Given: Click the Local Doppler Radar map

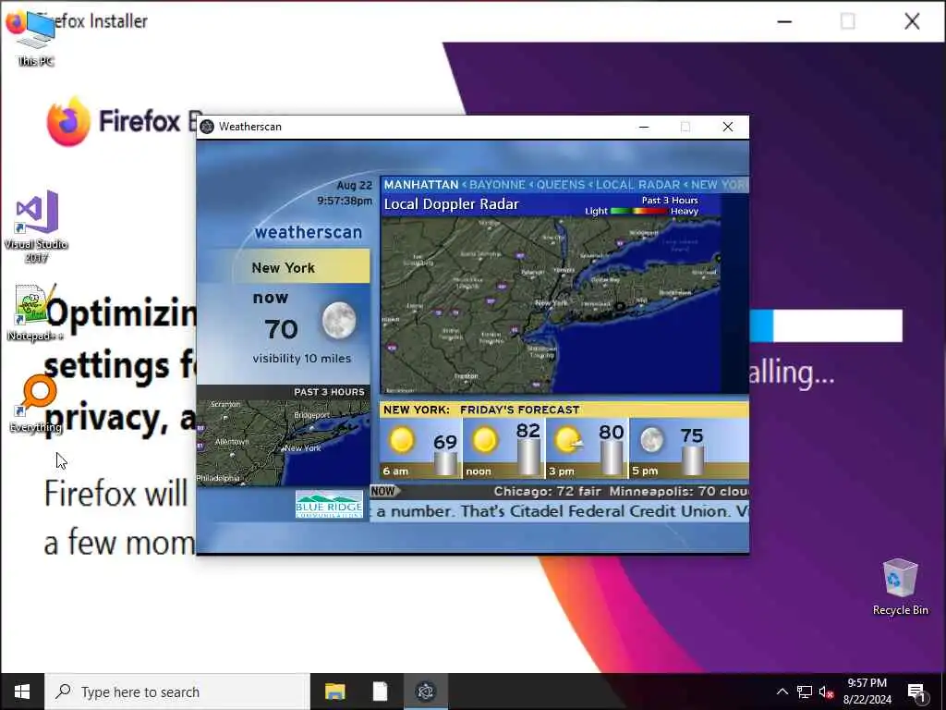Looking at the screenshot, I should pyautogui.click(x=551, y=305).
